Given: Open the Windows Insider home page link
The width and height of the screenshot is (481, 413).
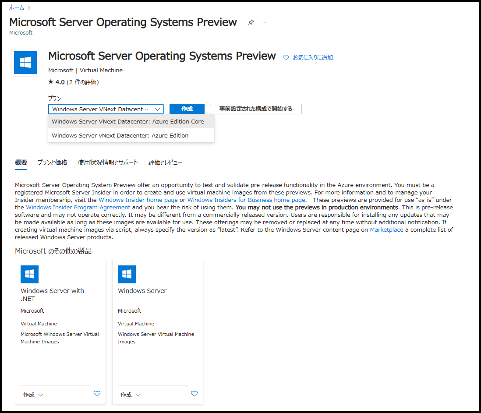Looking at the screenshot, I should tap(138, 200).
